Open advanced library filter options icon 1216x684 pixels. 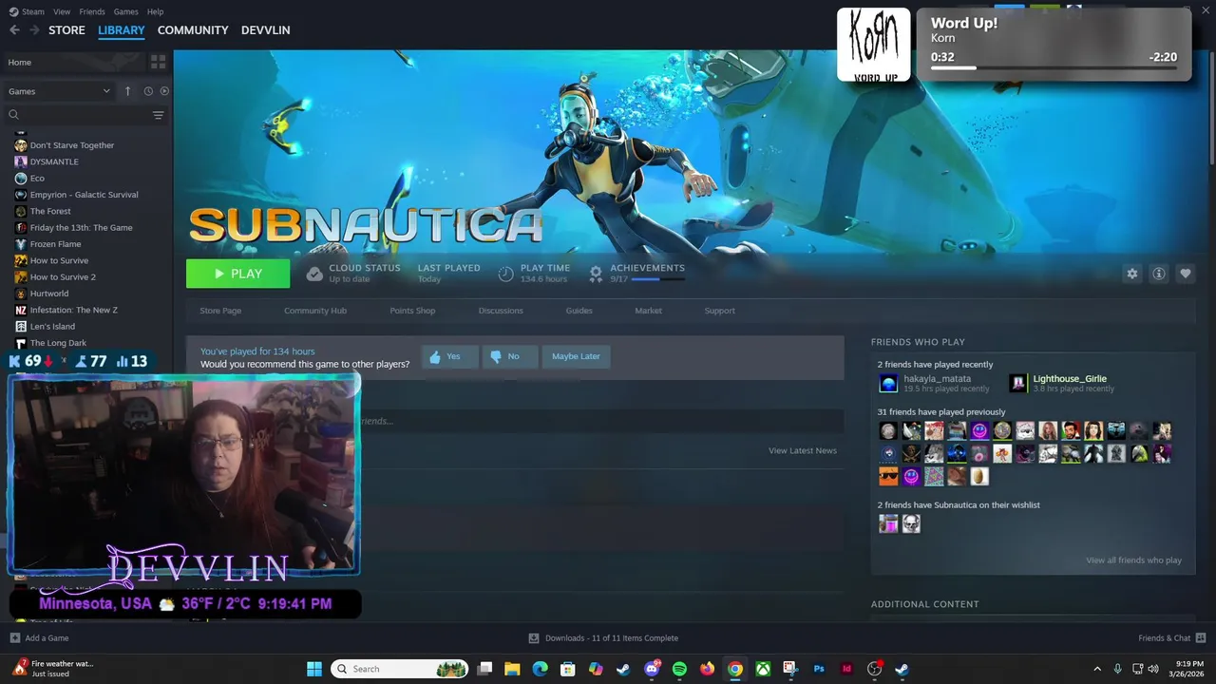(x=159, y=115)
